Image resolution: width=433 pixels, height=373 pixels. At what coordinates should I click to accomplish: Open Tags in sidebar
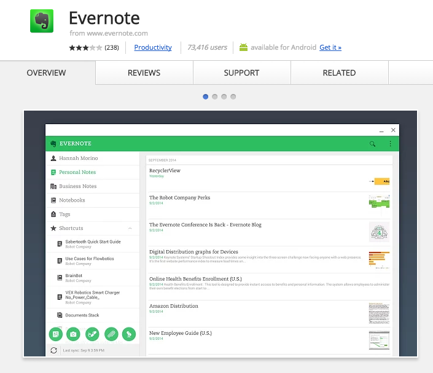pos(93,214)
